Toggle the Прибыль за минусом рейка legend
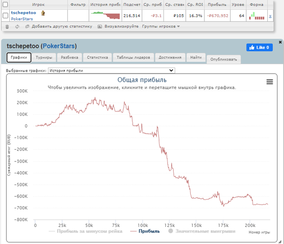 [x=86, y=231]
